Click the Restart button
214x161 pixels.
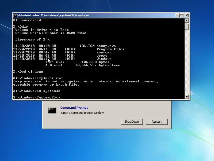pos(157,122)
